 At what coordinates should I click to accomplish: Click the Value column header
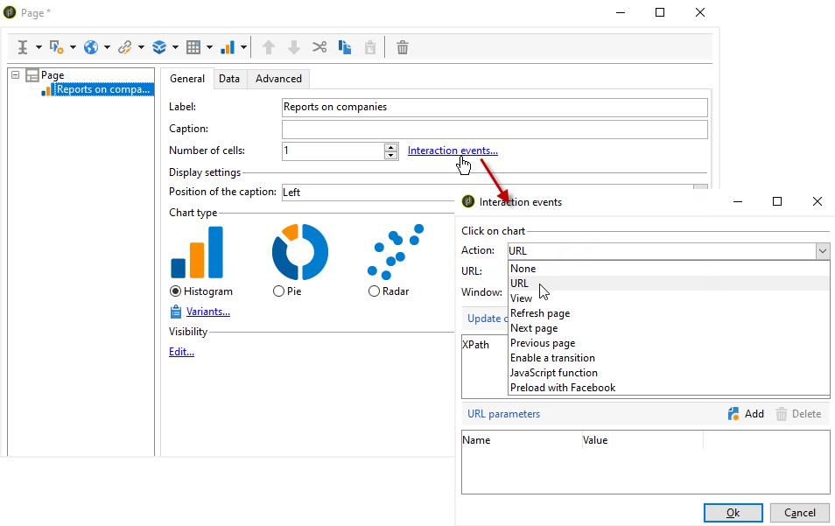click(642, 440)
